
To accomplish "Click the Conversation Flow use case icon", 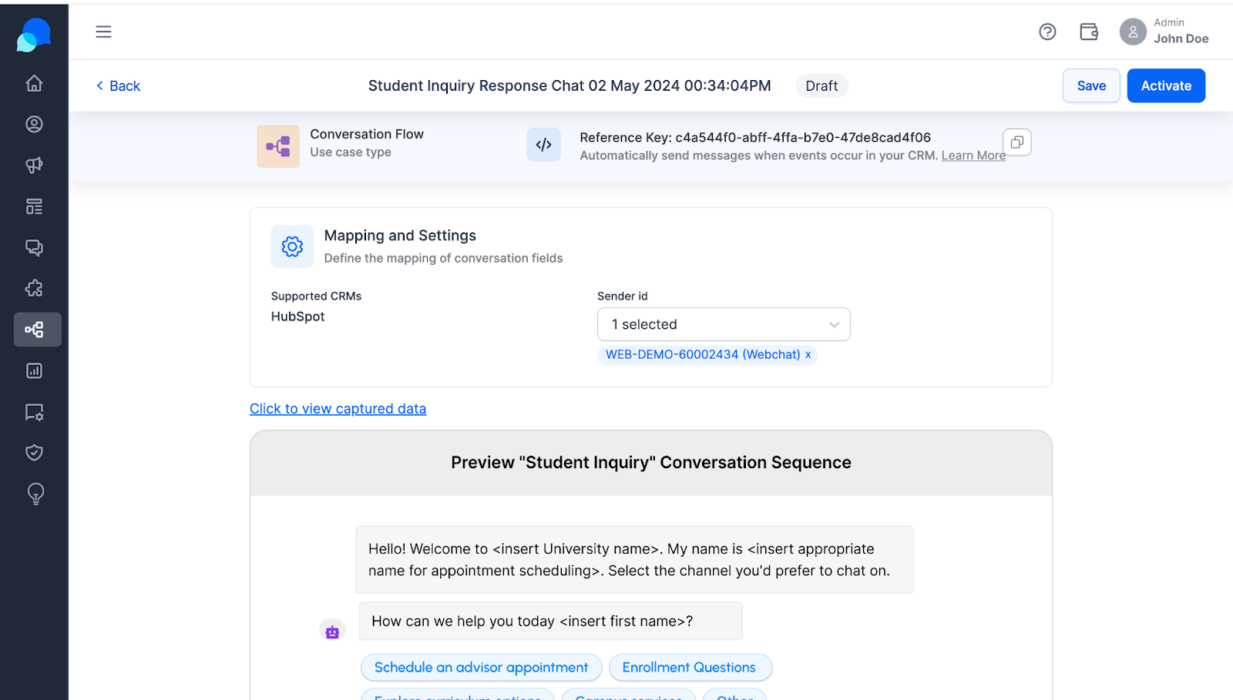I will 278,146.
